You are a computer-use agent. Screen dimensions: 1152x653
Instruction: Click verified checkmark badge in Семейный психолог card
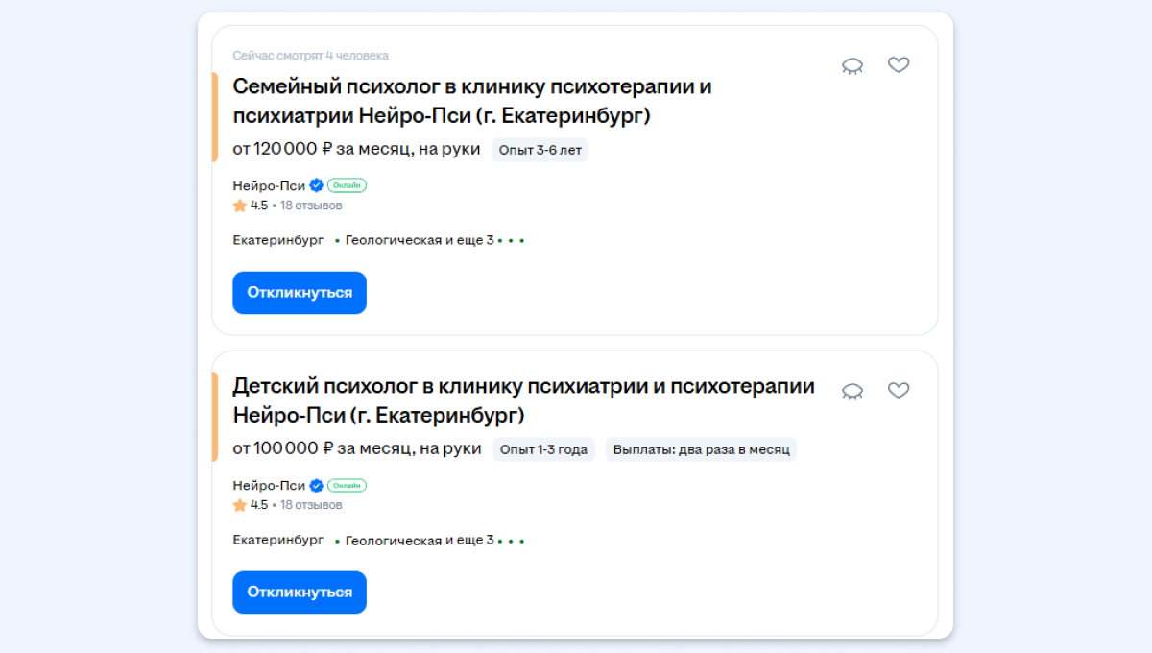coord(316,185)
